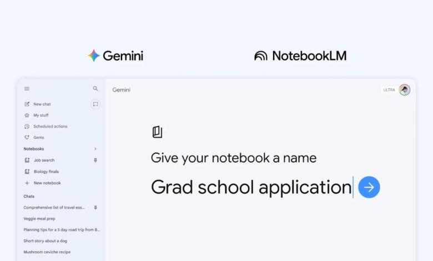Open the Mushroom ceviche recipe chat
The height and width of the screenshot is (261, 433).
[x=47, y=252]
